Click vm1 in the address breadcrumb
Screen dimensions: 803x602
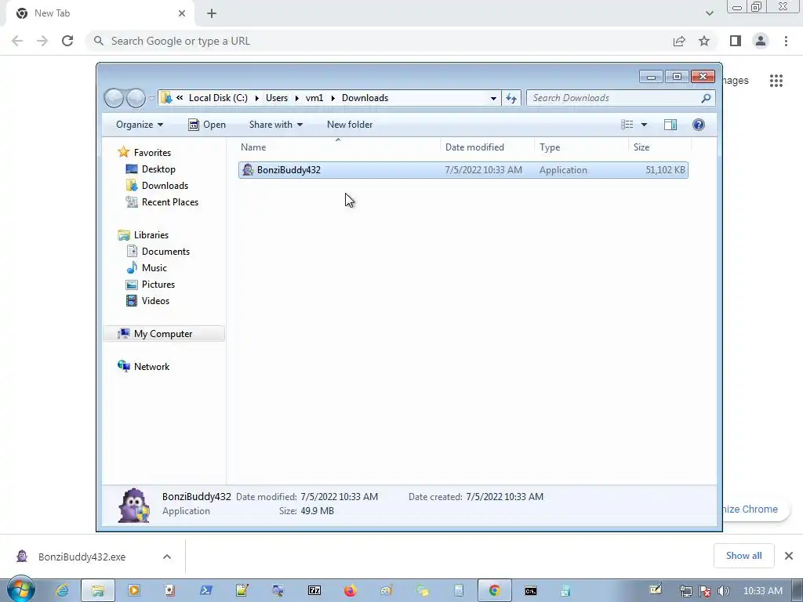[x=314, y=98]
